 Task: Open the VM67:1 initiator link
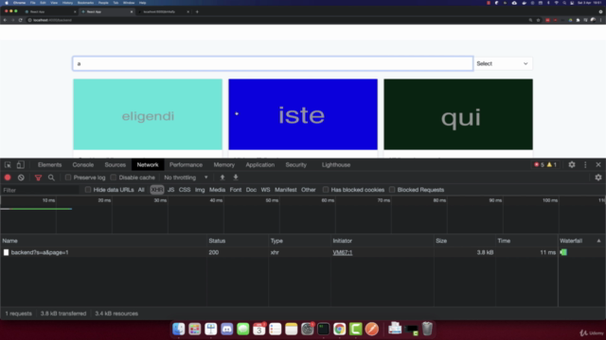pyautogui.click(x=343, y=252)
